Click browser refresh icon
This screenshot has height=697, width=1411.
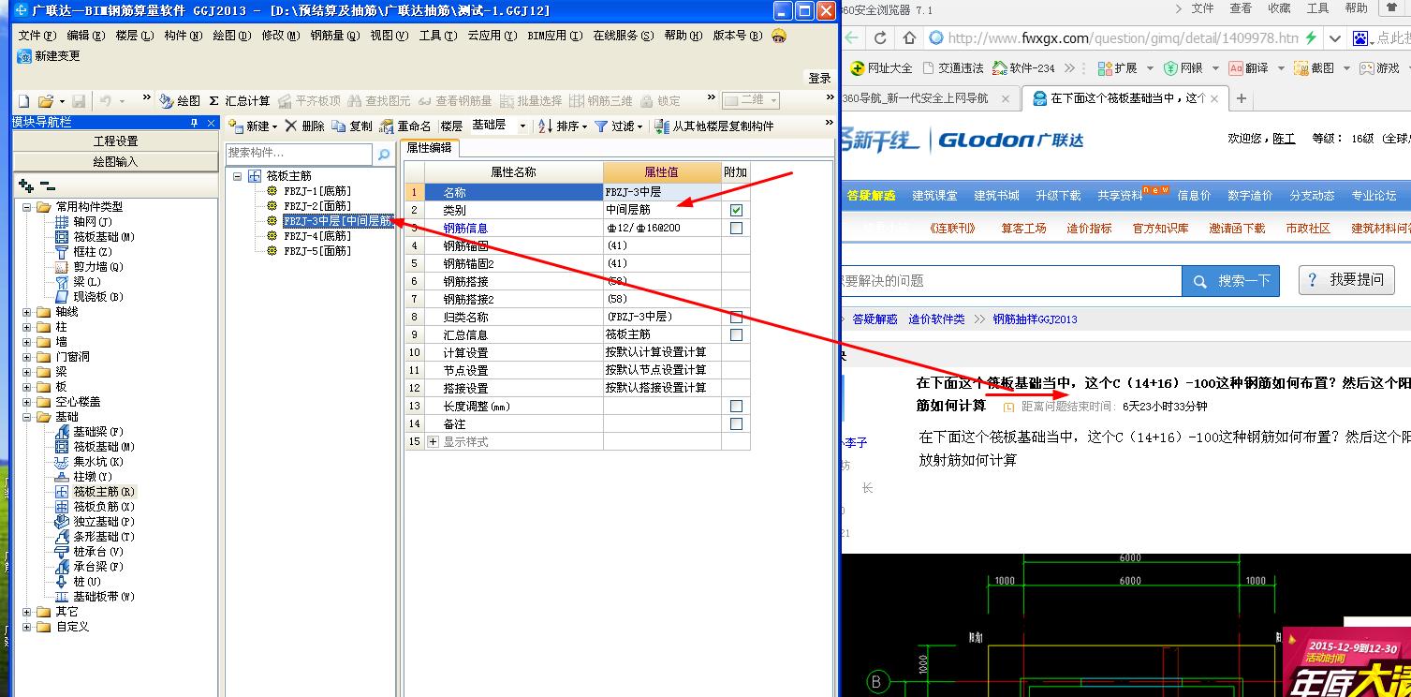point(879,38)
